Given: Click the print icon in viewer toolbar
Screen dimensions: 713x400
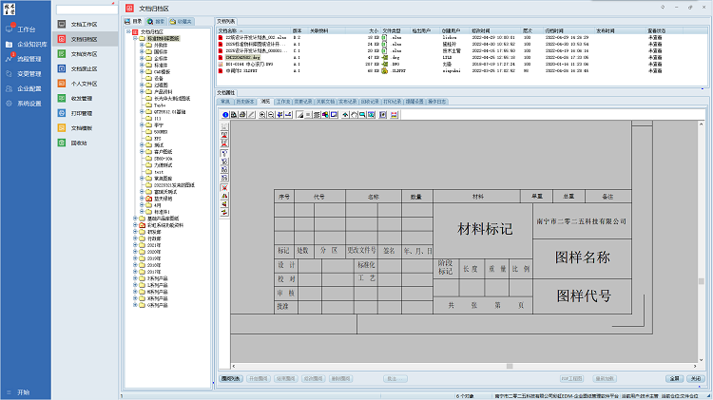Looking at the screenshot, I should pyautogui.click(x=242, y=115).
